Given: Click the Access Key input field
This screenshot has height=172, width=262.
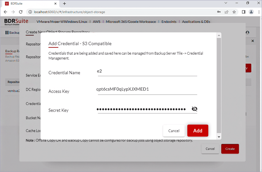Looking at the screenshot, I should click(147, 90).
